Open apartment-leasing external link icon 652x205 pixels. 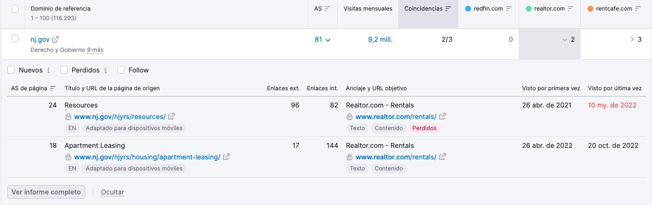226,157
